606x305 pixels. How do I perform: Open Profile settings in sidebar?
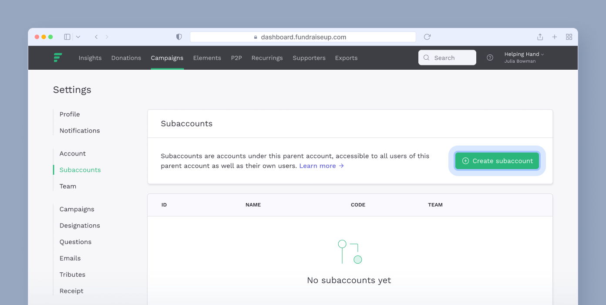pyautogui.click(x=70, y=114)
